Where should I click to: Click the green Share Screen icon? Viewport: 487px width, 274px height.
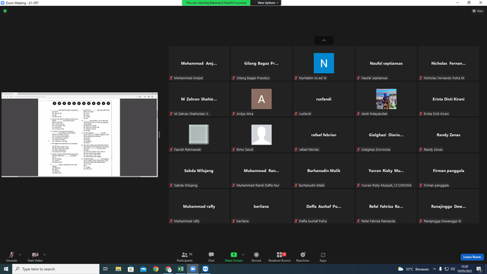pos(234,255)
